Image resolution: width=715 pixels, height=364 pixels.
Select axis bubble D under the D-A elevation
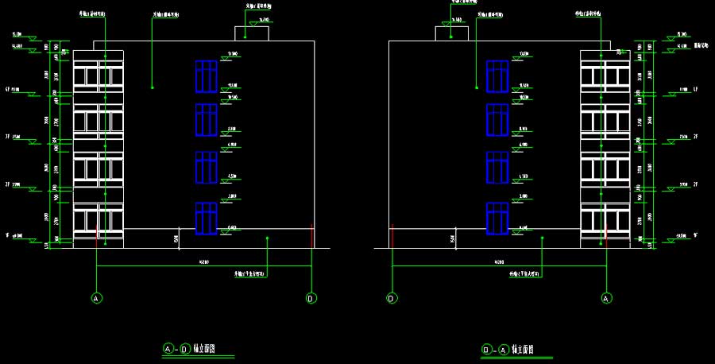(x=392, y=298)
